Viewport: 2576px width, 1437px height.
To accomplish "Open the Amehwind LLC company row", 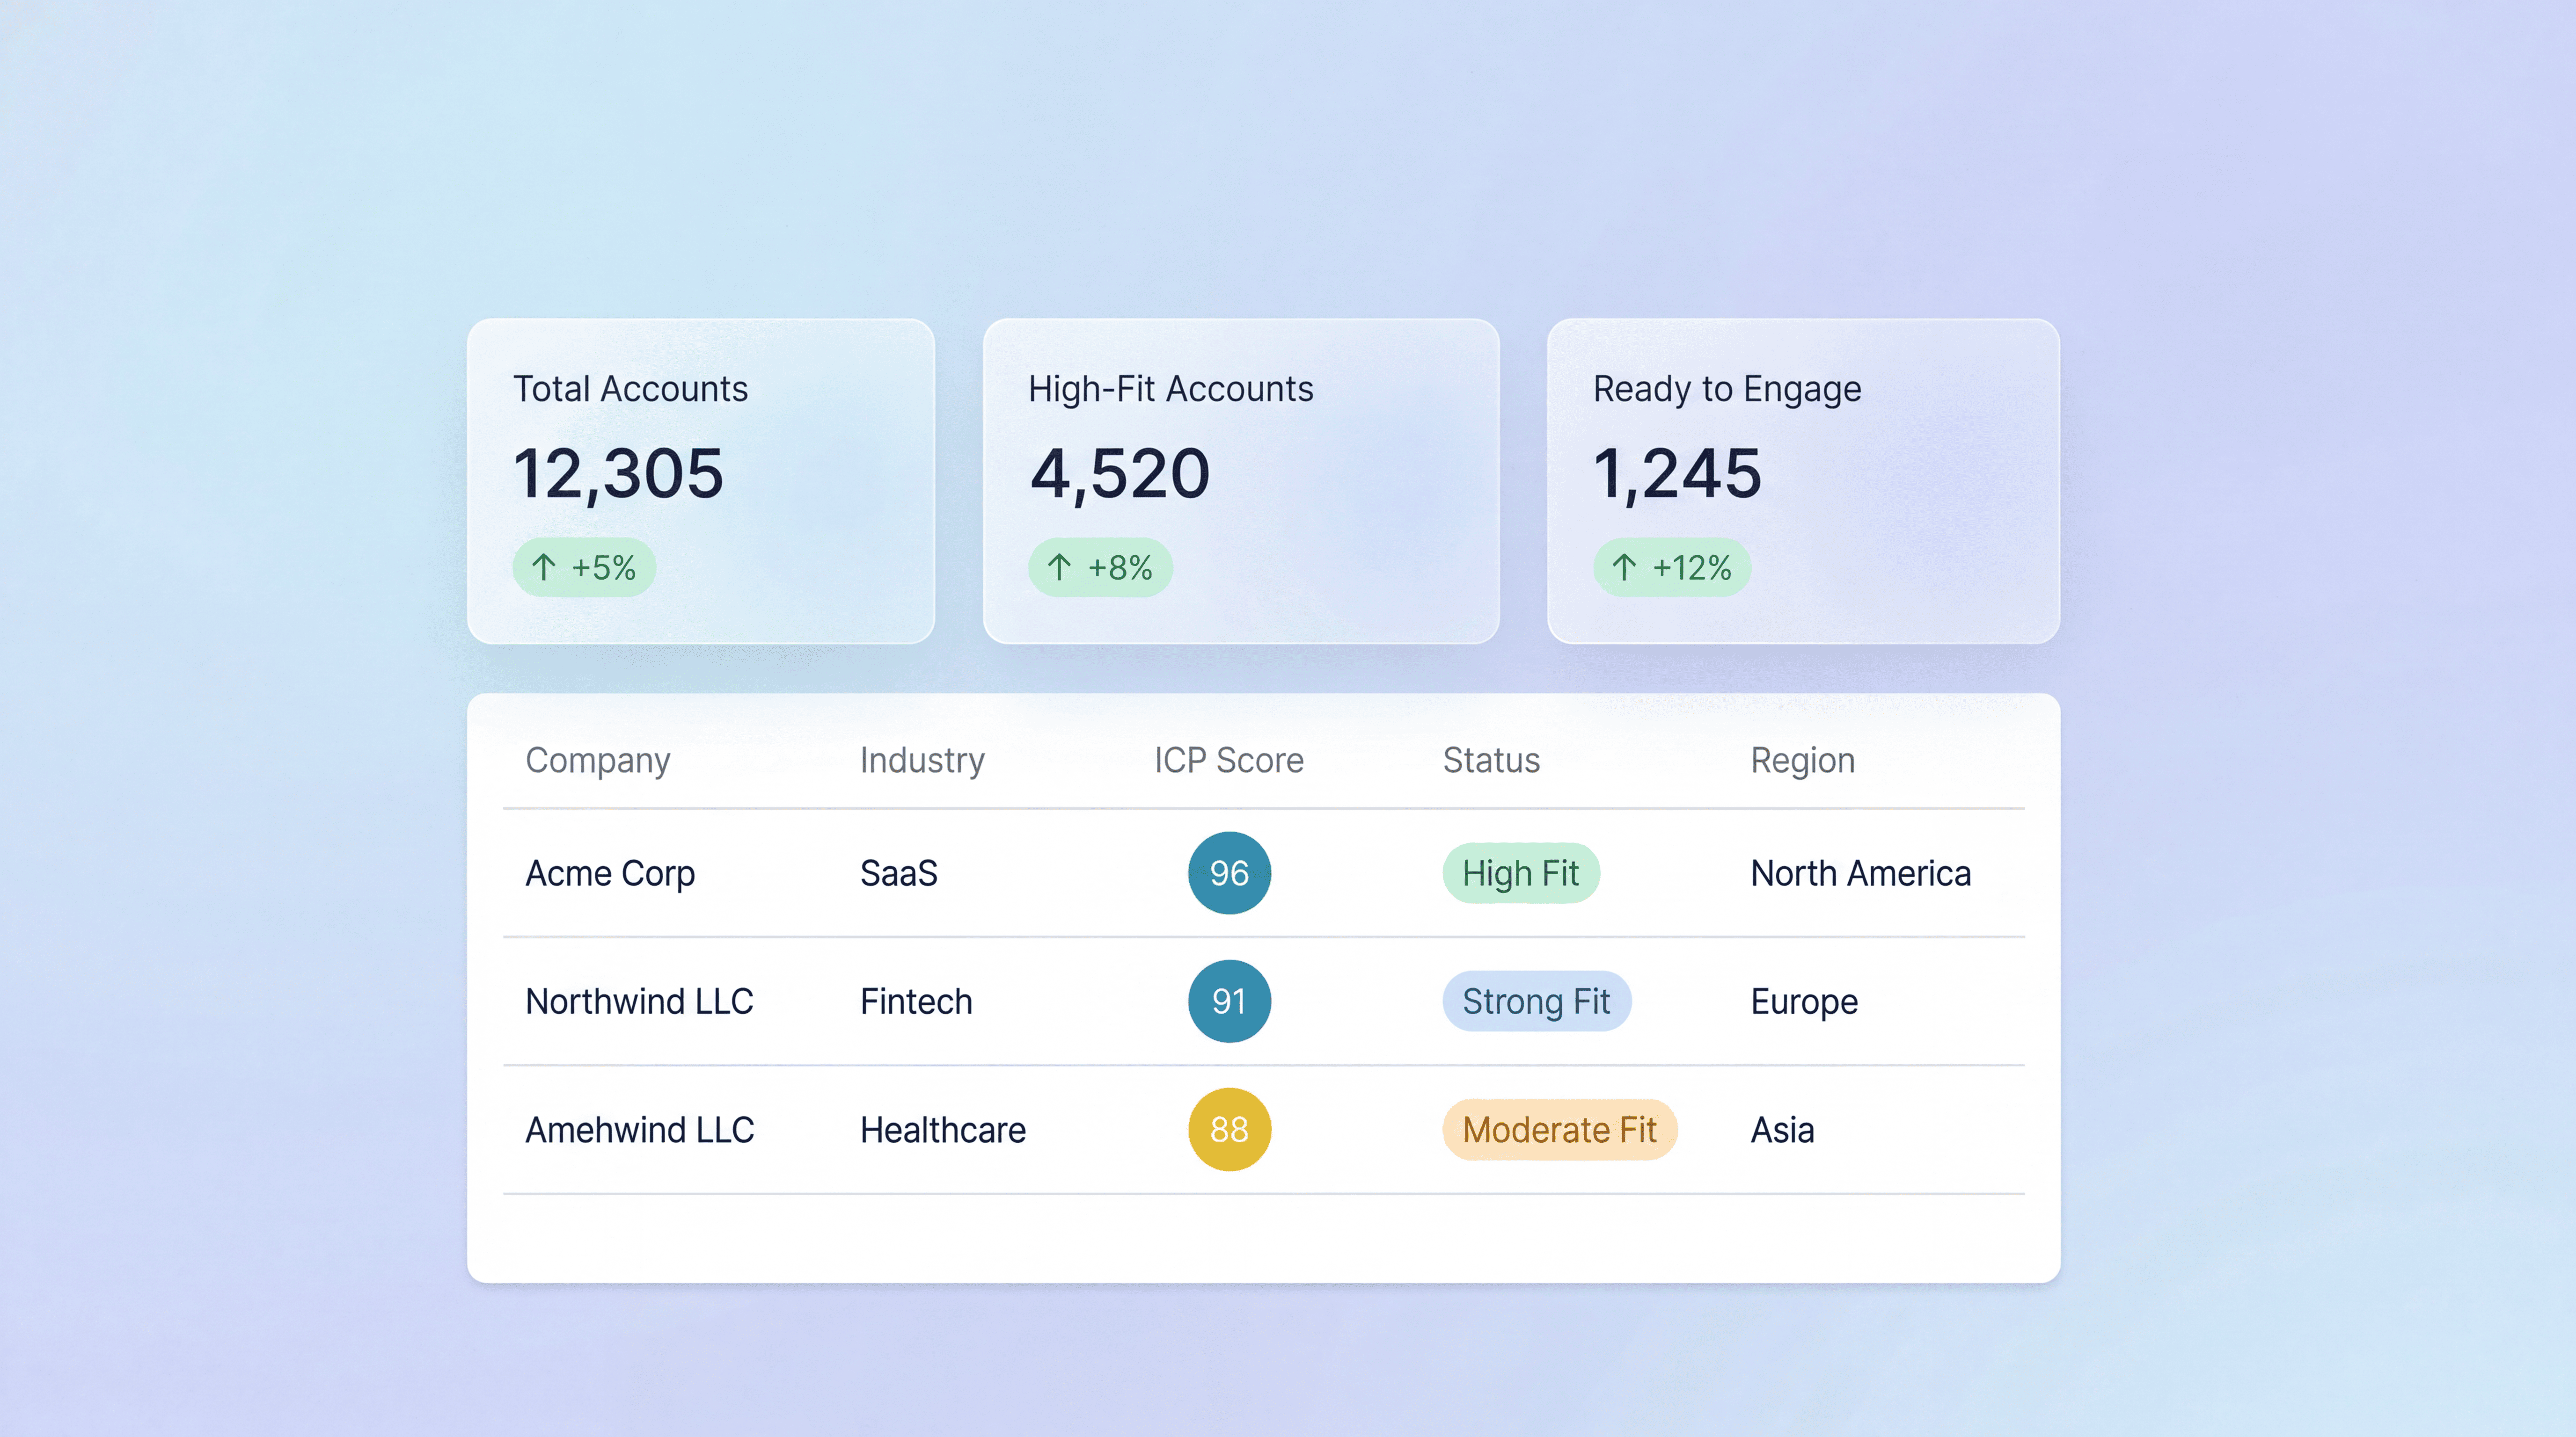I will pos(639,1129).
